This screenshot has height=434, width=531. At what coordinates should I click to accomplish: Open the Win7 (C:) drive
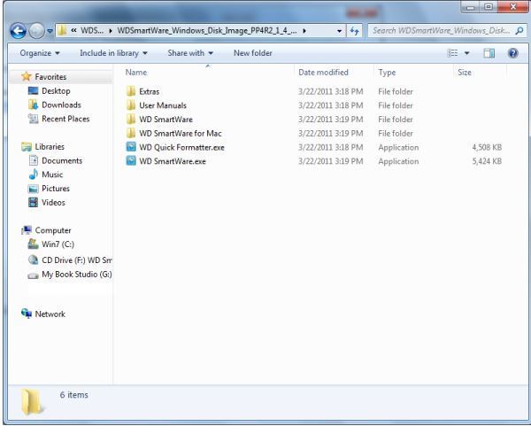[58, 244]
